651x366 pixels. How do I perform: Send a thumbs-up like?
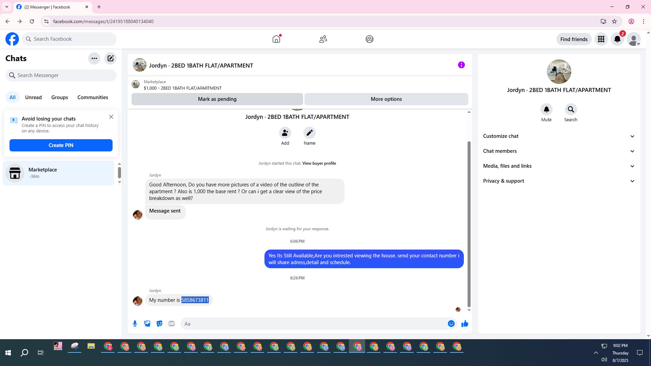click(465, 324)
